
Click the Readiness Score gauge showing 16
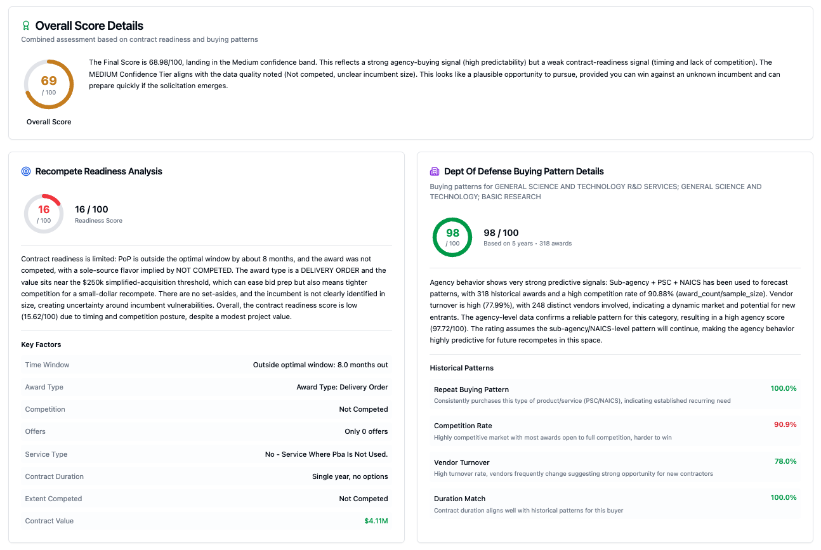click(43, 213)
